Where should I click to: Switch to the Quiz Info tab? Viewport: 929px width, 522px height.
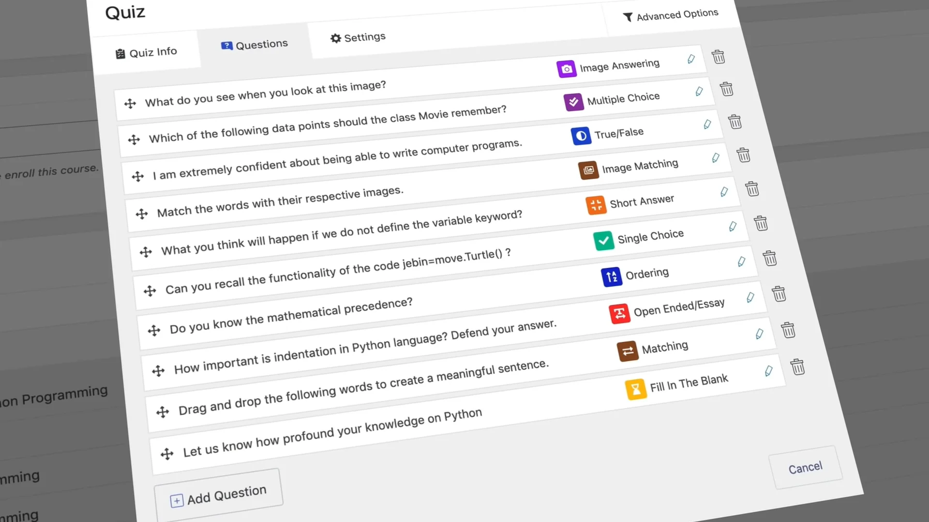coord(146,51)
